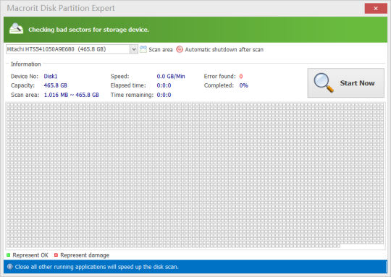391x277 pixels.
Task: Close the Macrorit Disk Partition Expert window
Action: [376, 9]
